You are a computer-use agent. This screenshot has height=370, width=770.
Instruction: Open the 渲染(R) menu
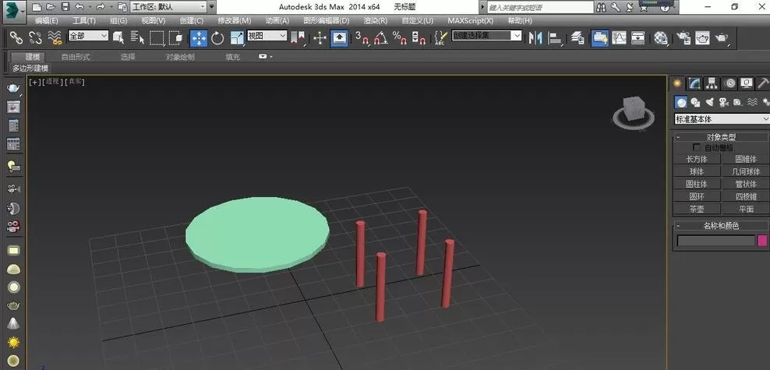(x=375, y=20)
